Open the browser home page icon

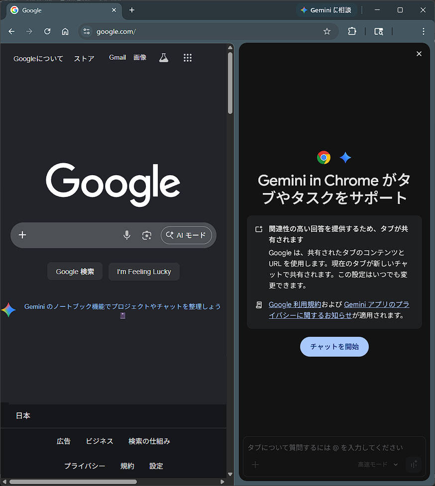(65, 31)
